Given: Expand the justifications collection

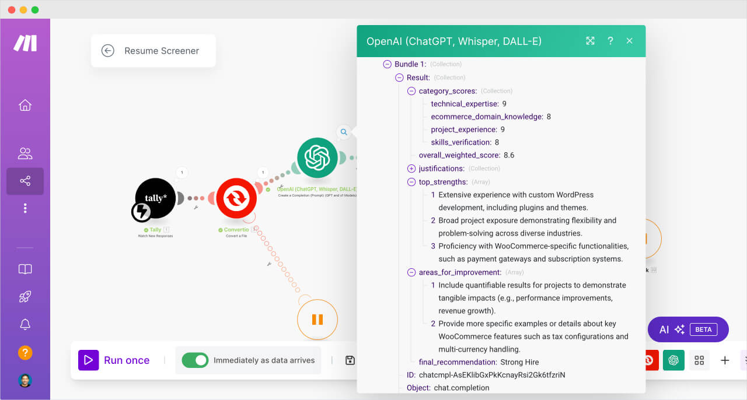Looking at the screenshot, I should (411, 169).
